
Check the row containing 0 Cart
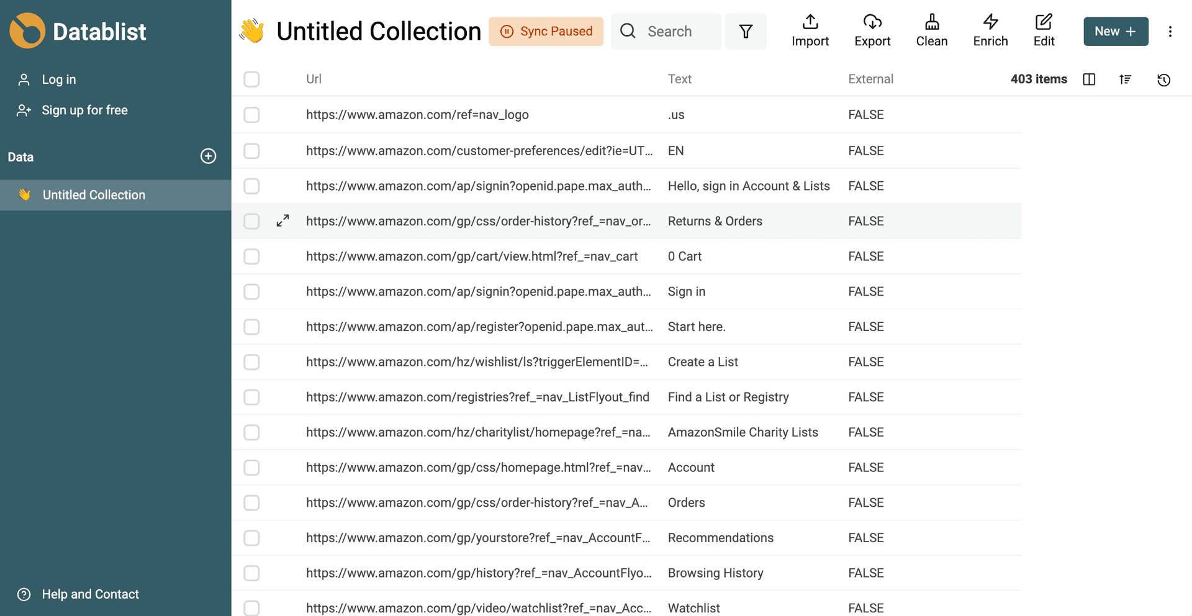click(x=251, y=256)
